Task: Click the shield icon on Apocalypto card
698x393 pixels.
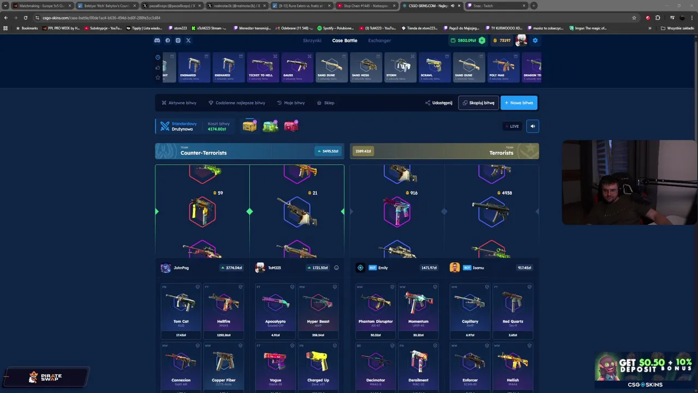Action: 292,287
